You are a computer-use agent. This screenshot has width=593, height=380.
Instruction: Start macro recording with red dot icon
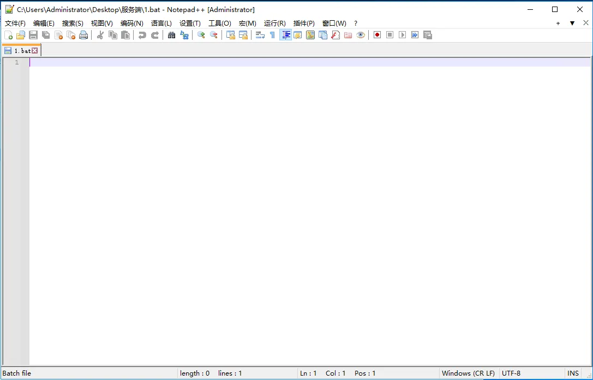coord(377,35)
